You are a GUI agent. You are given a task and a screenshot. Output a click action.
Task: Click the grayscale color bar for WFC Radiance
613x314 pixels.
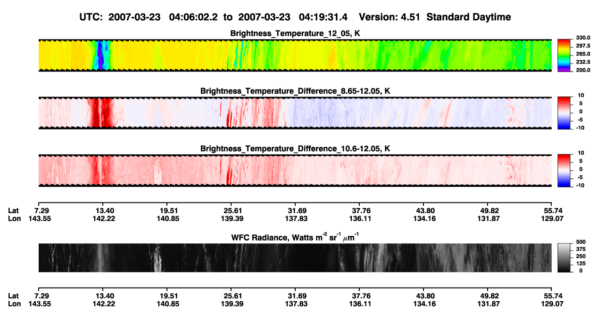pyautogui.click(x=564, y=258)
